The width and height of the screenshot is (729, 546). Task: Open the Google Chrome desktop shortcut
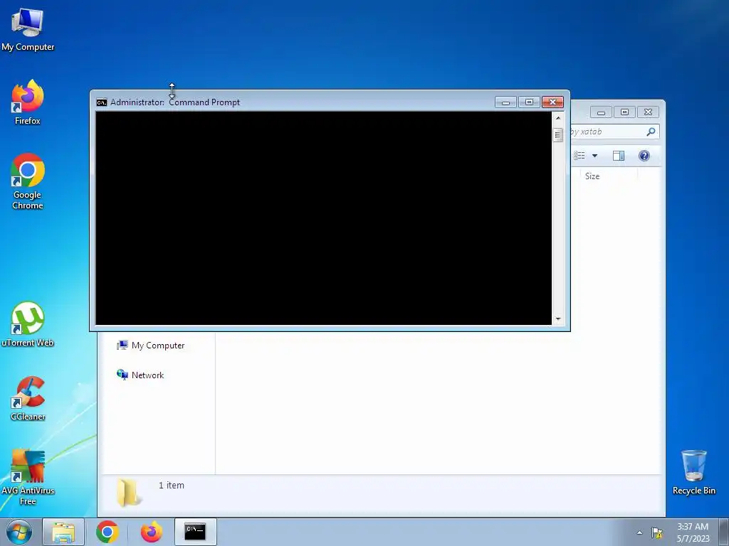point(28,181)
